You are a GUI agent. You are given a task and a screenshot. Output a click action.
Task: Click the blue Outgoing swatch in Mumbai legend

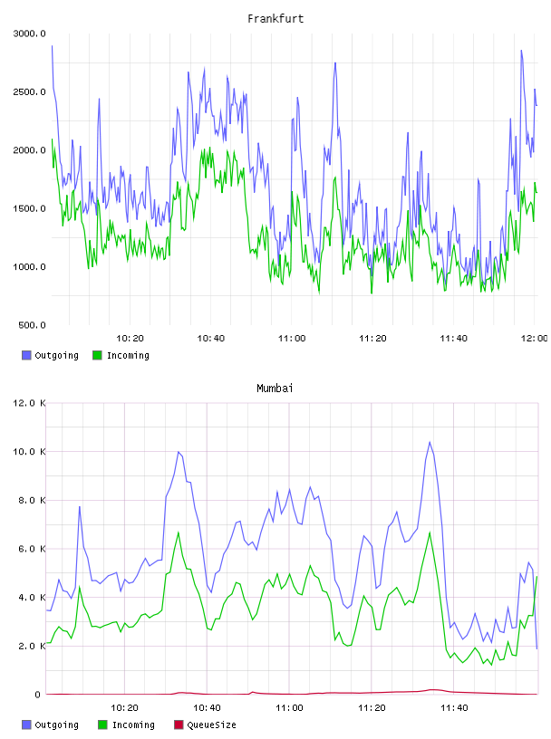[x=26, y=725]
